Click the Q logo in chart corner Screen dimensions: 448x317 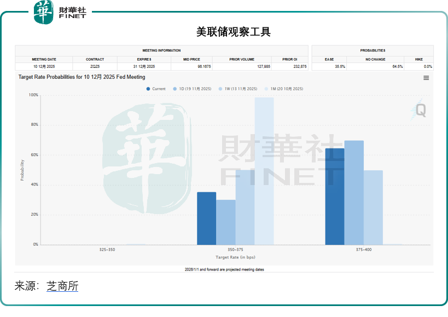click(x=420, y=110)
